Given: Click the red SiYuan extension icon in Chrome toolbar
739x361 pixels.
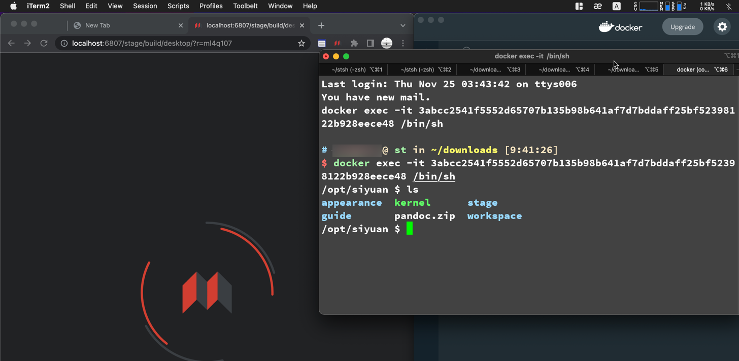Looking at the screenshot, I should [337, 43].
